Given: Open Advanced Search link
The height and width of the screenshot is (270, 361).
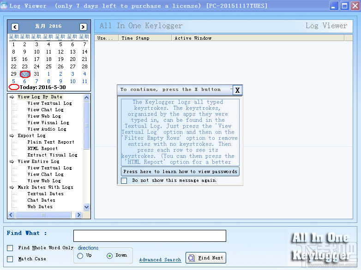Looking at the screenshot, I should [x=160, y=260].
